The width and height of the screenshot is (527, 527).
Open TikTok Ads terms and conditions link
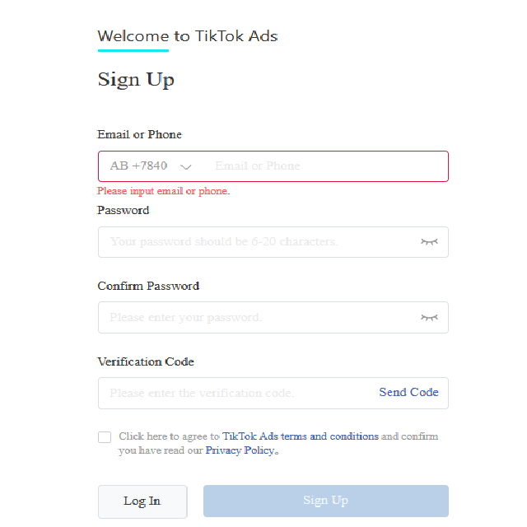coord(301,436)
